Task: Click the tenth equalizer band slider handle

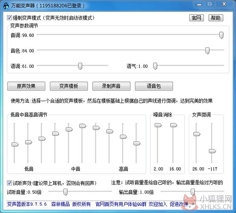Action: tap(137, 143)
